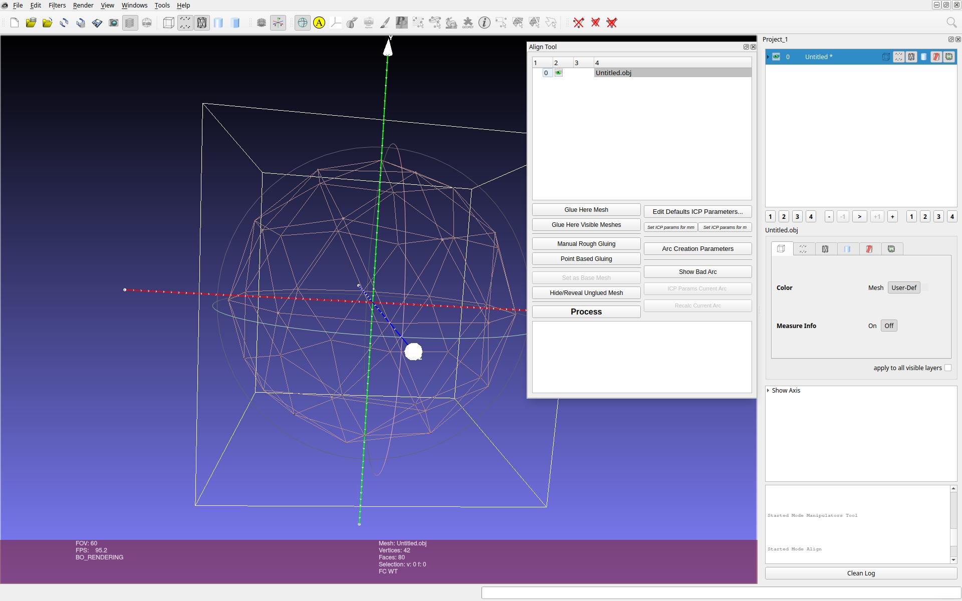Expand the Show Axis section

point(768,390)
